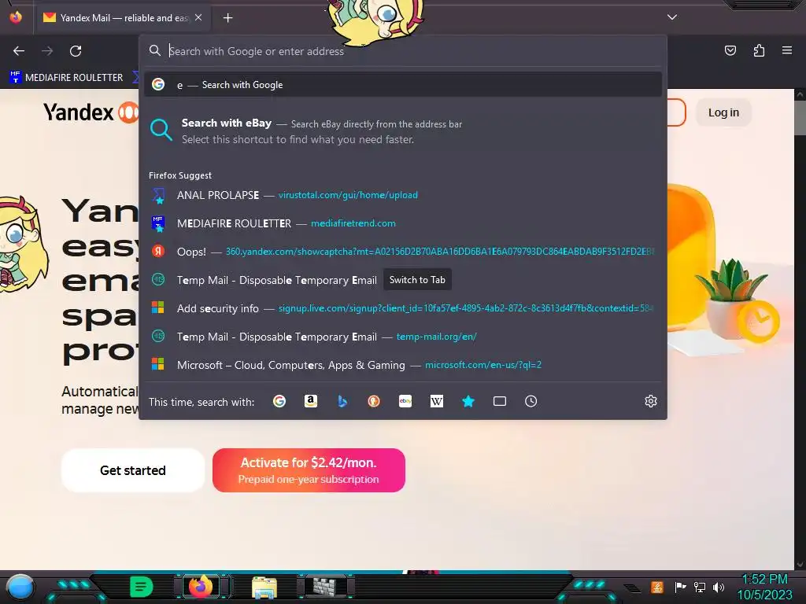Search this time with Amazon icon
The image size is (806, 604).
click(310, 401)
